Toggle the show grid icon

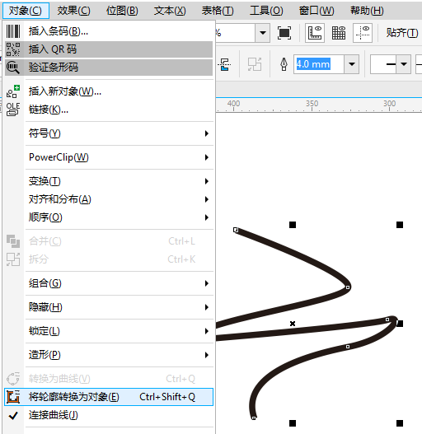(339, 33)
